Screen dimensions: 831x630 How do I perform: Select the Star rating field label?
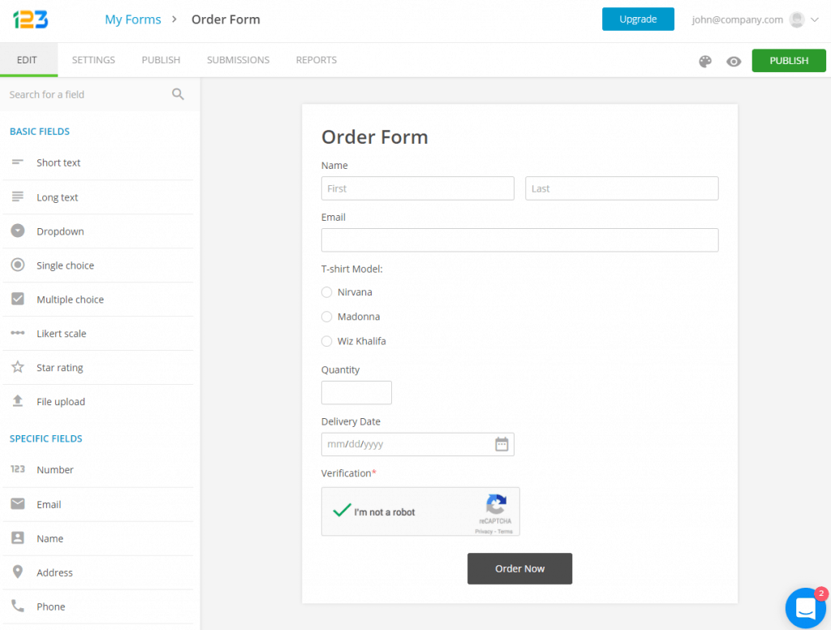point(59,368)
